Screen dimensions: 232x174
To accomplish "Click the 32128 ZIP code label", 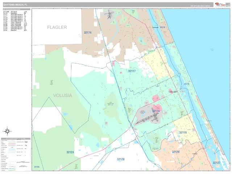I will point(121,159).
